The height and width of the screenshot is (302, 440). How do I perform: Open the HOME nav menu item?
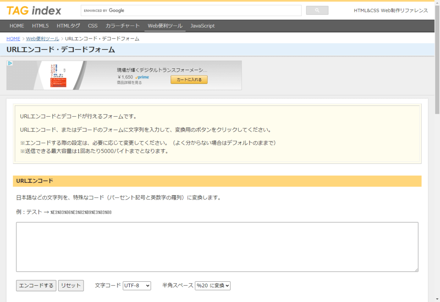pos(17,26)
